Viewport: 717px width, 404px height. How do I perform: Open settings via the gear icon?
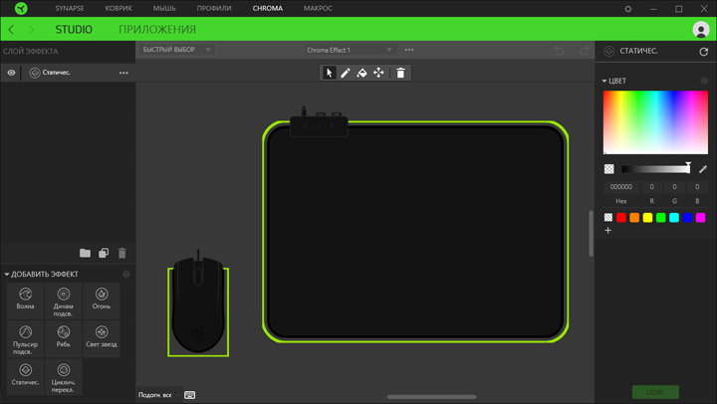click(628, 9)
